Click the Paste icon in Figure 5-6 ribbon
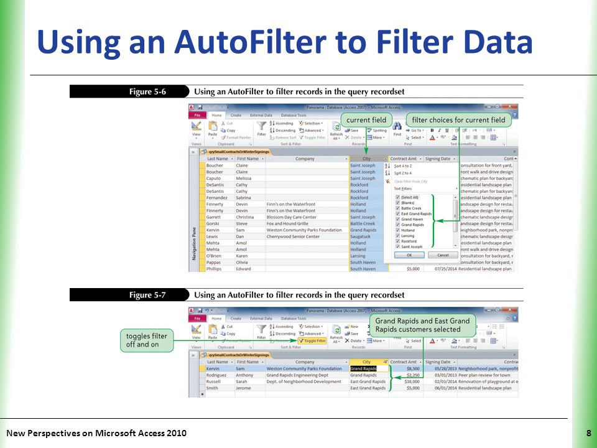This screenshot has height=448, width=597. click(213, 126)
